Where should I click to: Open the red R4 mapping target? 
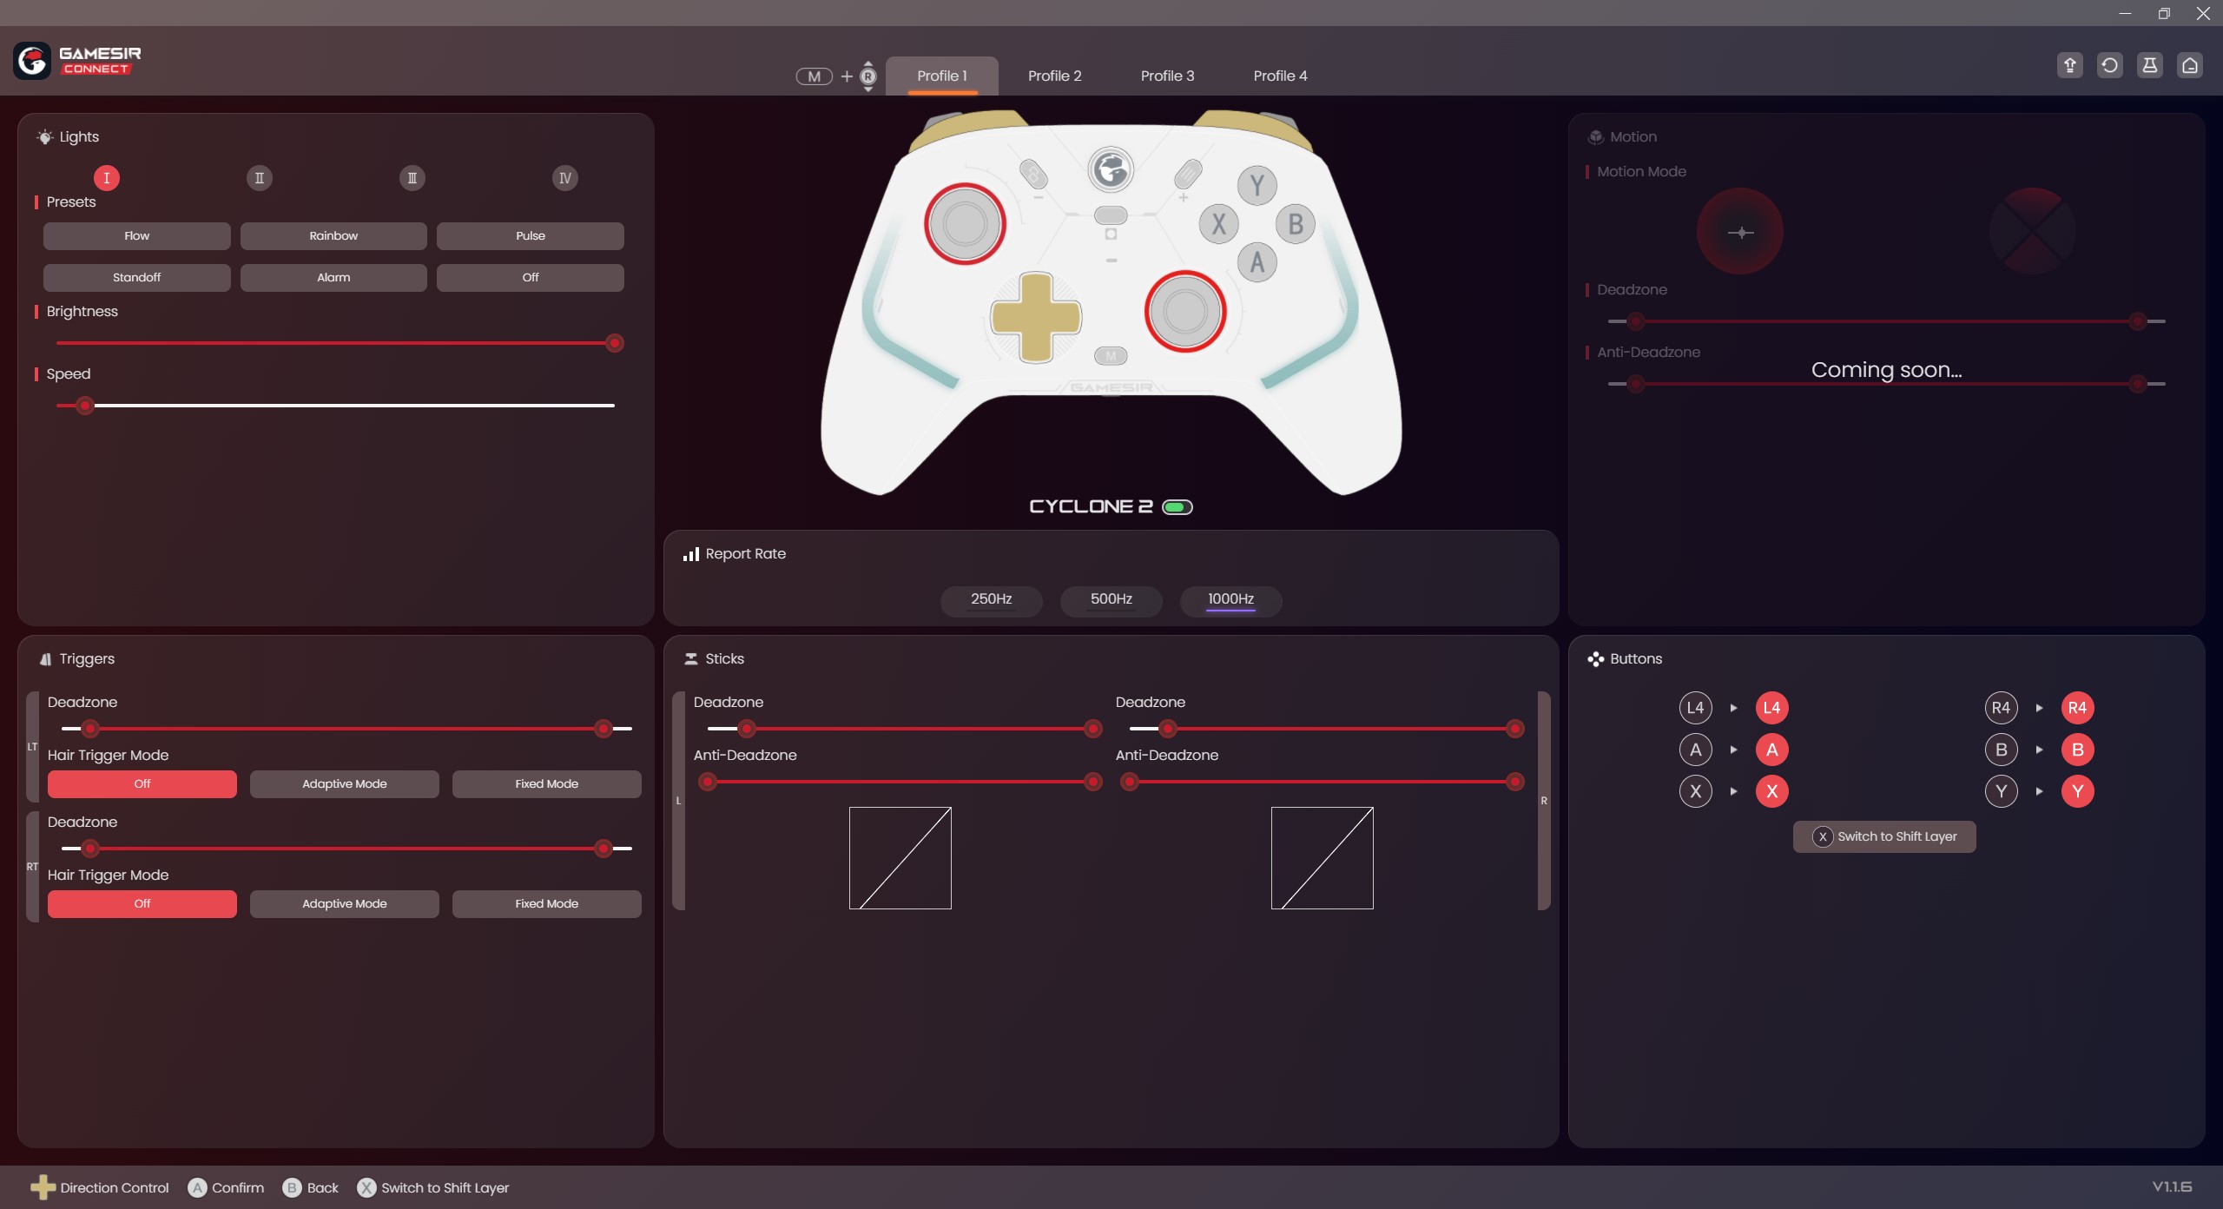pyautogui.click(x=2078, y=708)
